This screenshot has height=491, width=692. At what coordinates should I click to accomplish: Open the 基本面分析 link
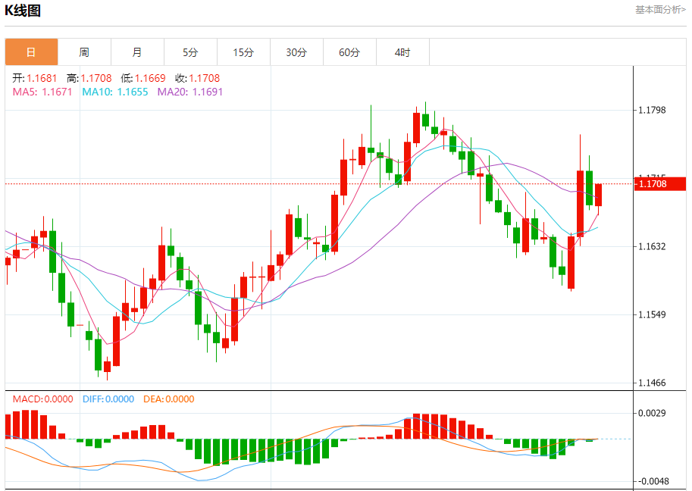pos(660,10)
